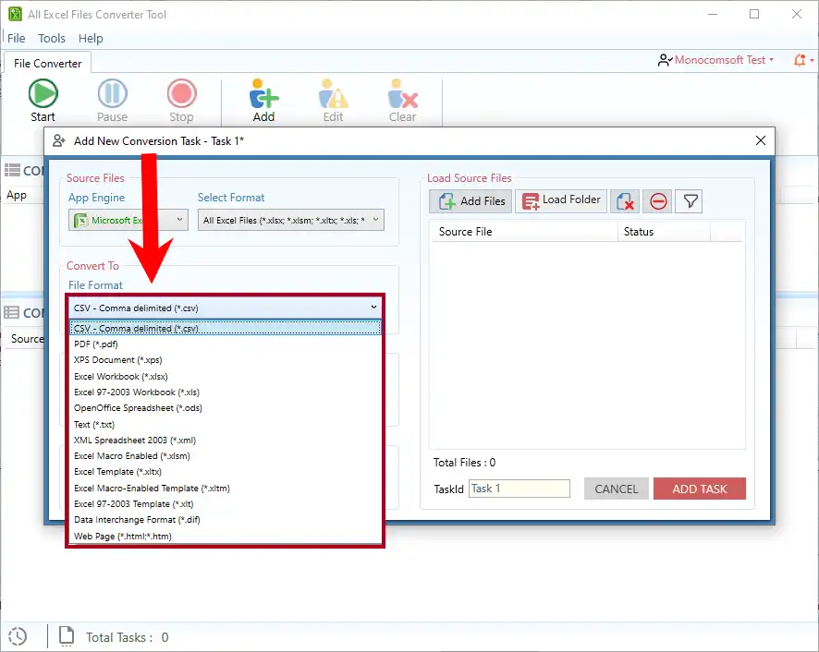The image size is (819, 652).
Task: Choose Excel Template (*.xltx) option
Action: click(x=226, y=471)
